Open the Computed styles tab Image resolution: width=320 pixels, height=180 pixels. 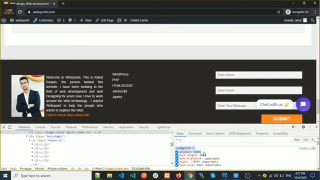click(194, 133)
